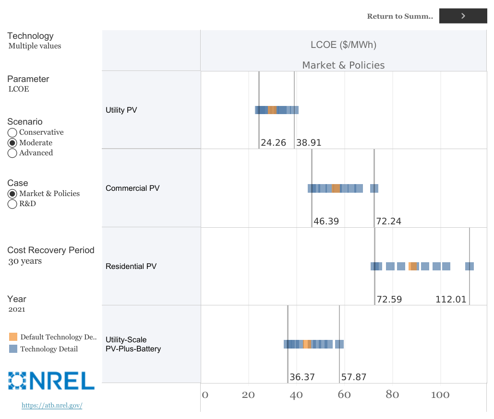Select the orange marker in Utility PV row
The width and height of the screenshot is (494, 419).
(272, 110)
